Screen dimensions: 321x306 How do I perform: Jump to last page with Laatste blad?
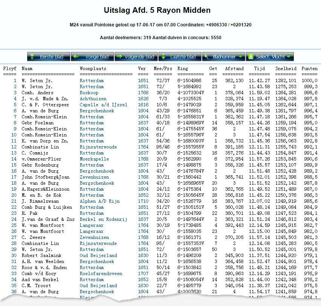[x=180, y=57]
